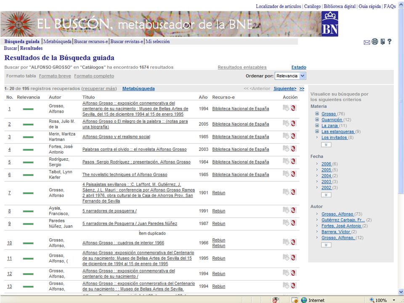
Task: Click the Internet zone status bar icon
Action: click(304, 300)
